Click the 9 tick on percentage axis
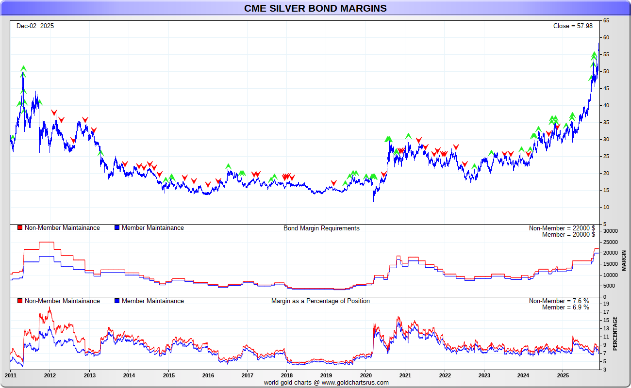 (605, 345)
